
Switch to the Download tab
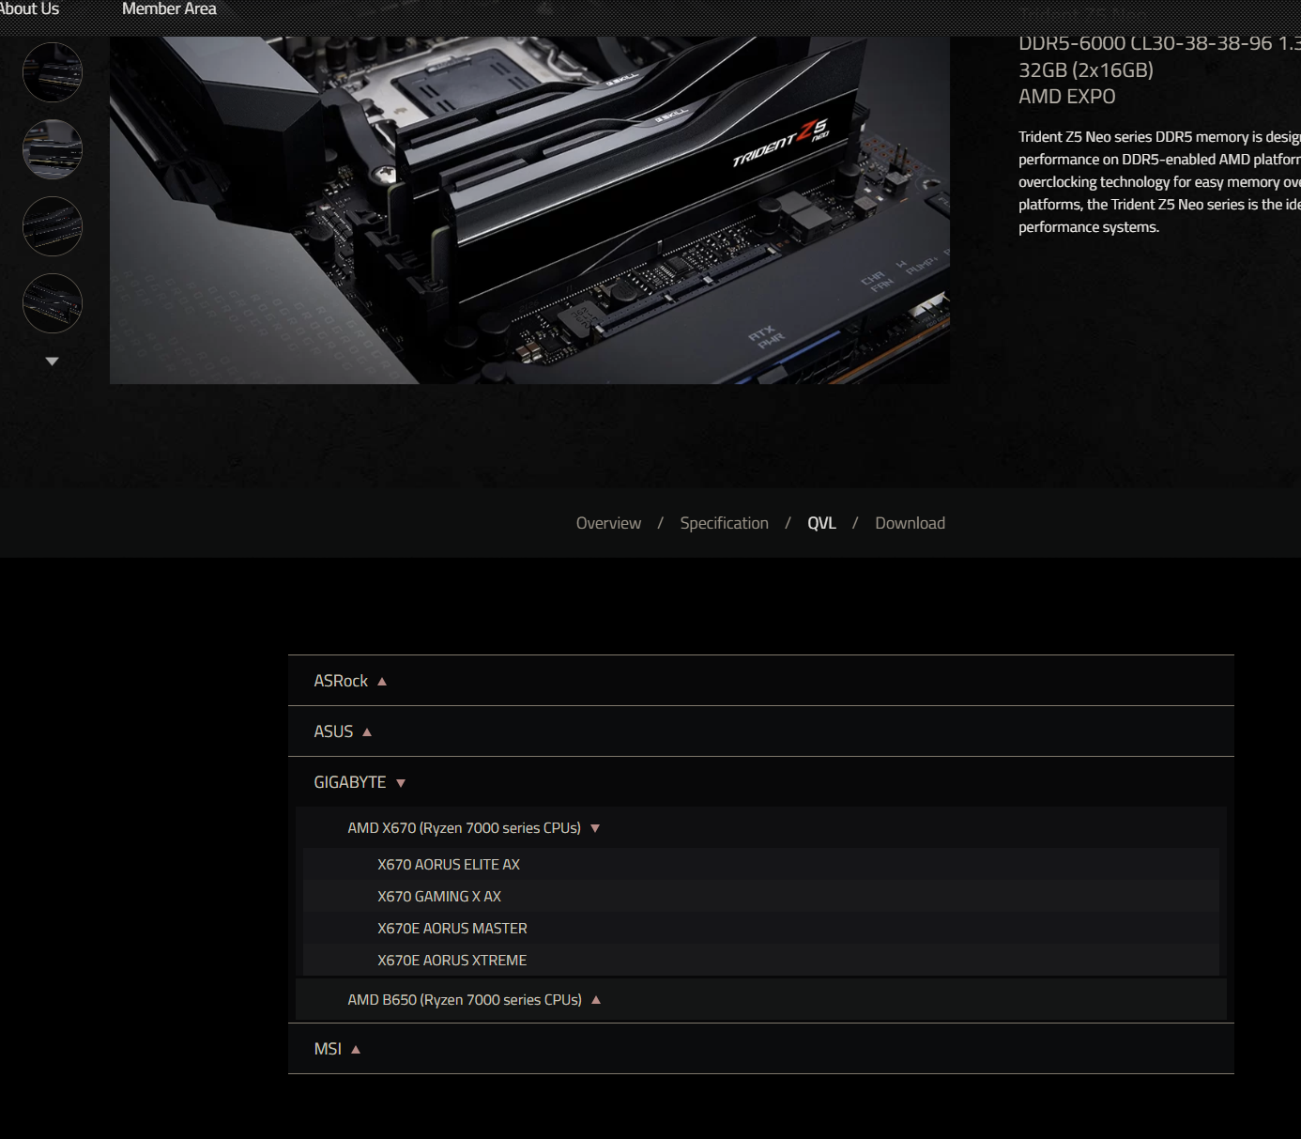910,523
